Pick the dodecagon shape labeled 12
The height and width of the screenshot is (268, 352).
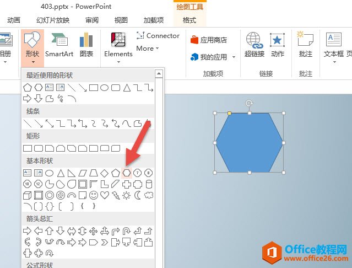38,184
